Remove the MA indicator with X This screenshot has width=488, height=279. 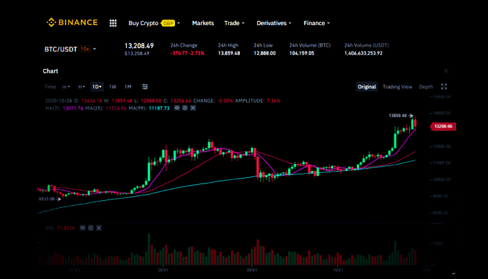192,108
